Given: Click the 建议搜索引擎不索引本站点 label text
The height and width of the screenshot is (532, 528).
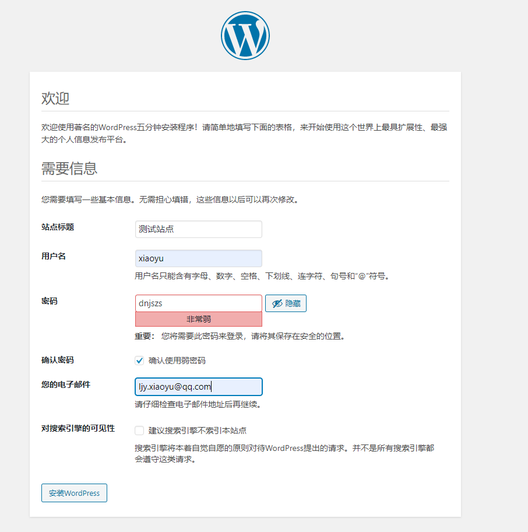Looking at the screenshot, I should [197, 430].
